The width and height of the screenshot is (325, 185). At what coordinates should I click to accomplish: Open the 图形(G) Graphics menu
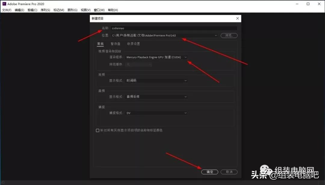pos(72,10)
